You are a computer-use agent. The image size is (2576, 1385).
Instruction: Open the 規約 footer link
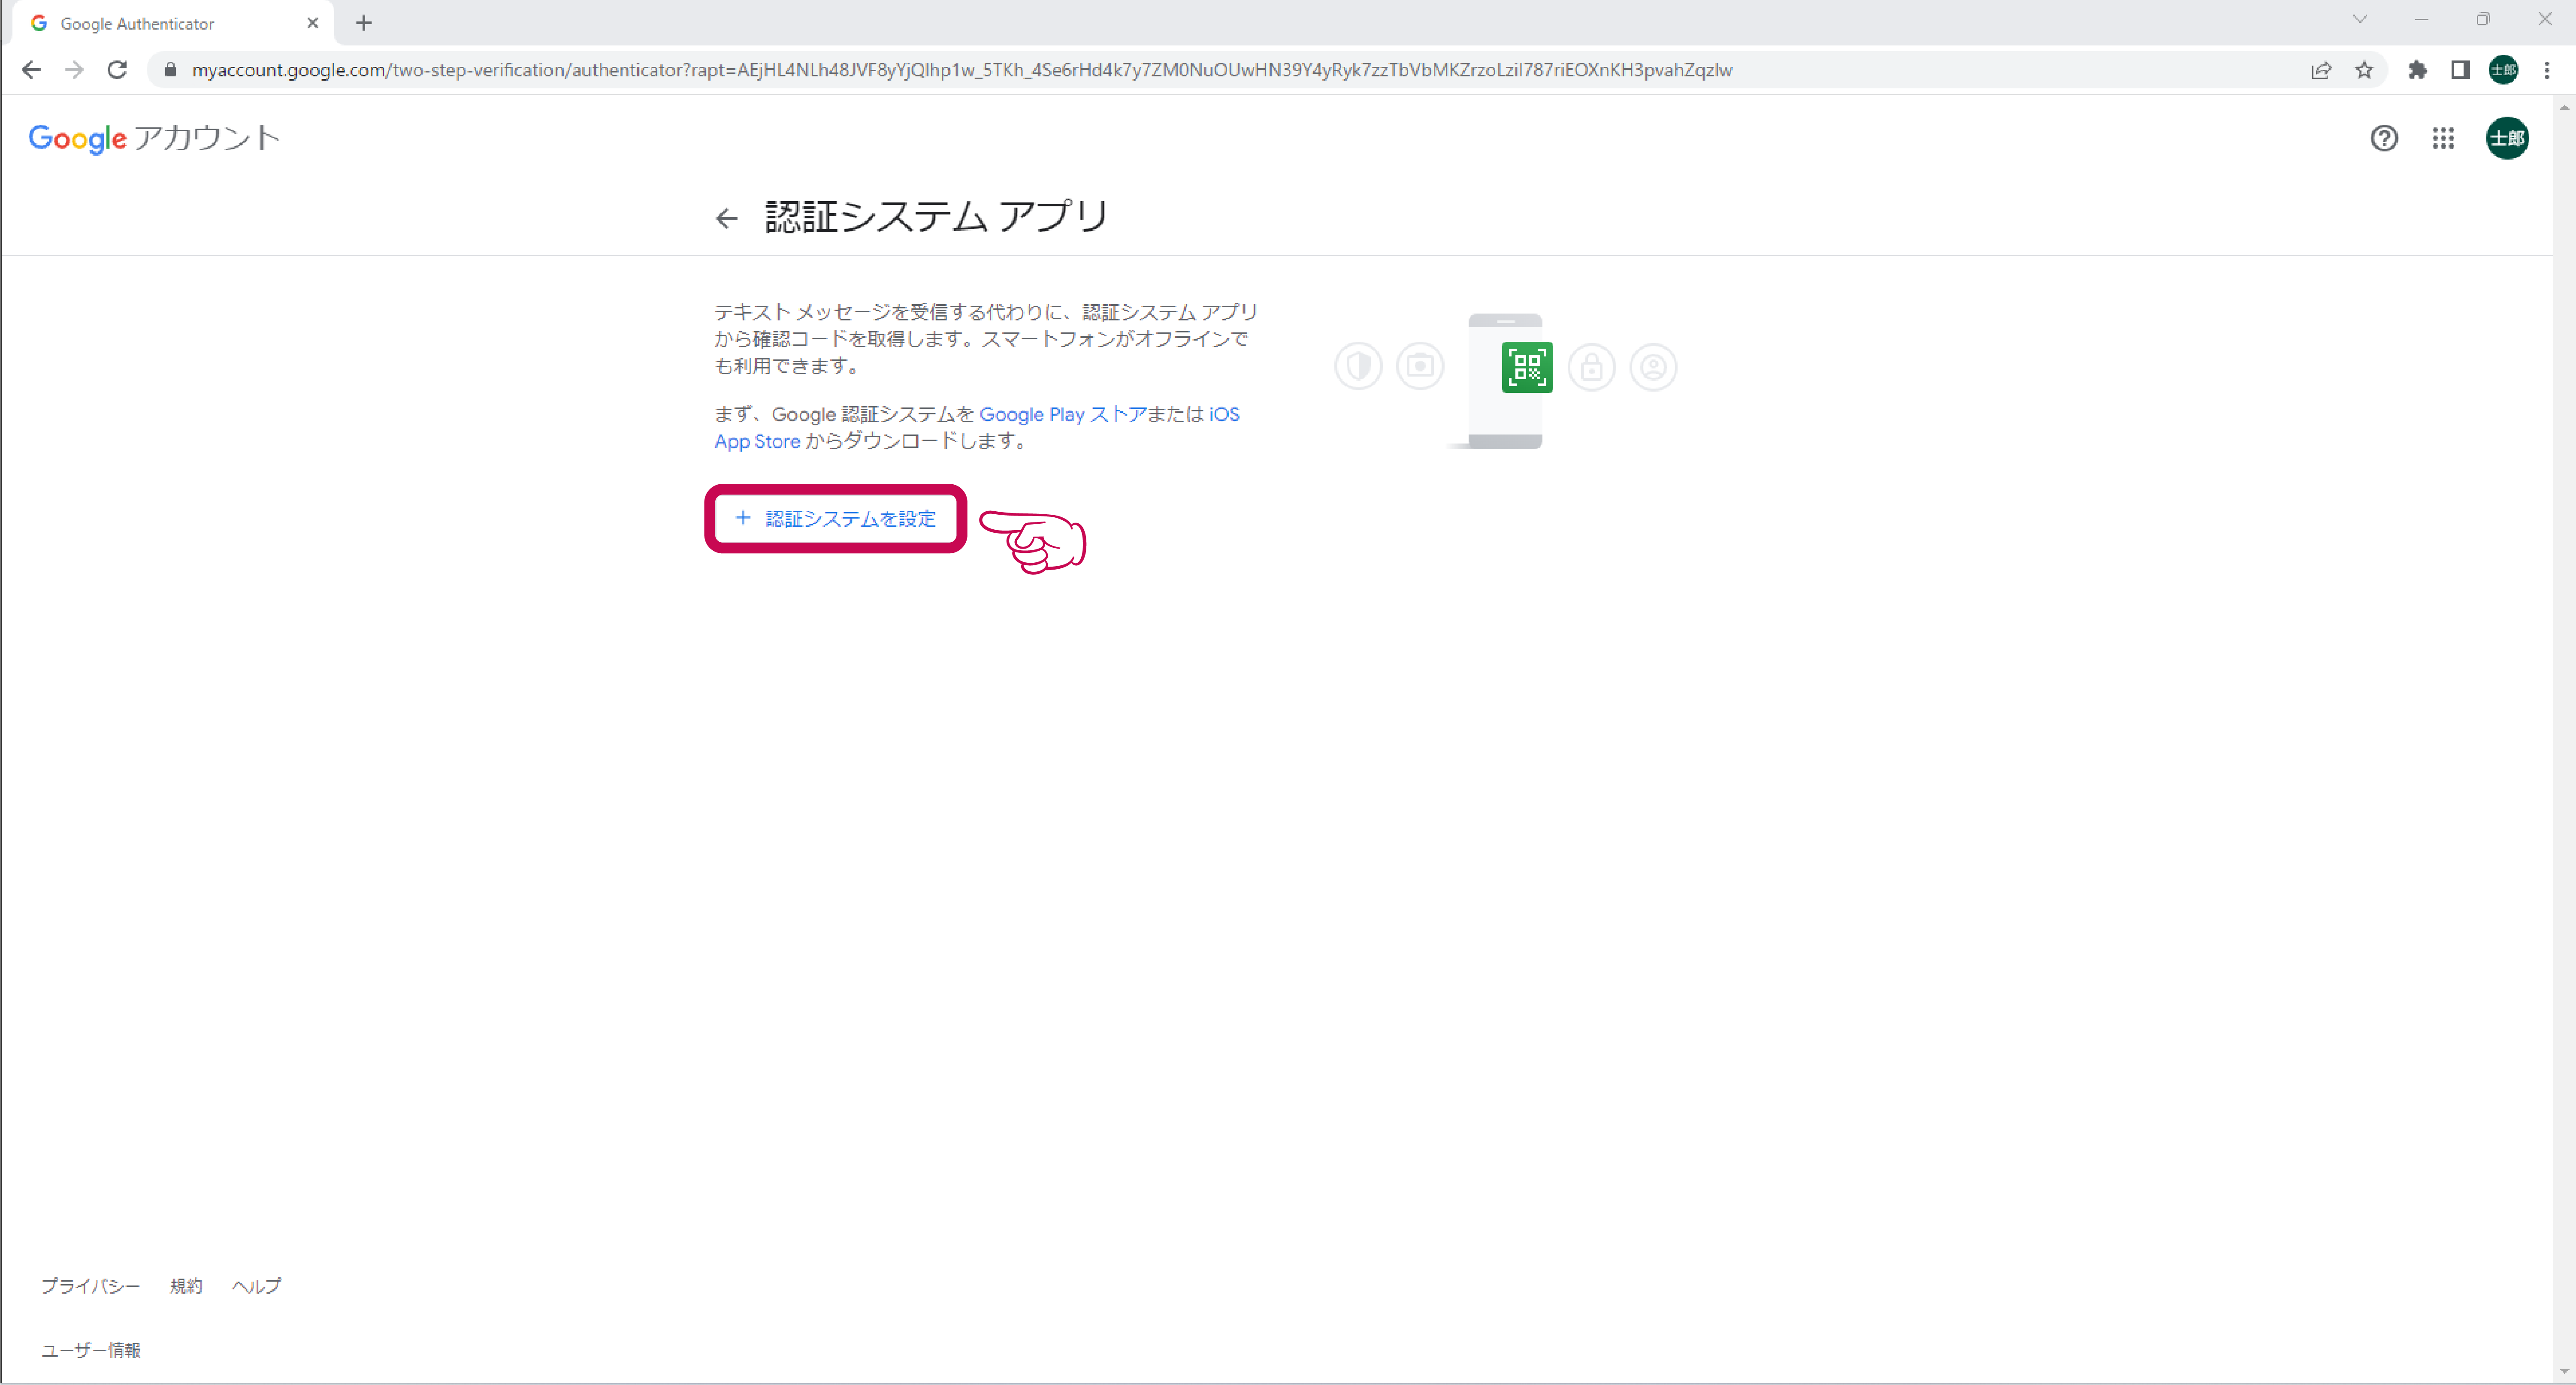[186, 1286]
